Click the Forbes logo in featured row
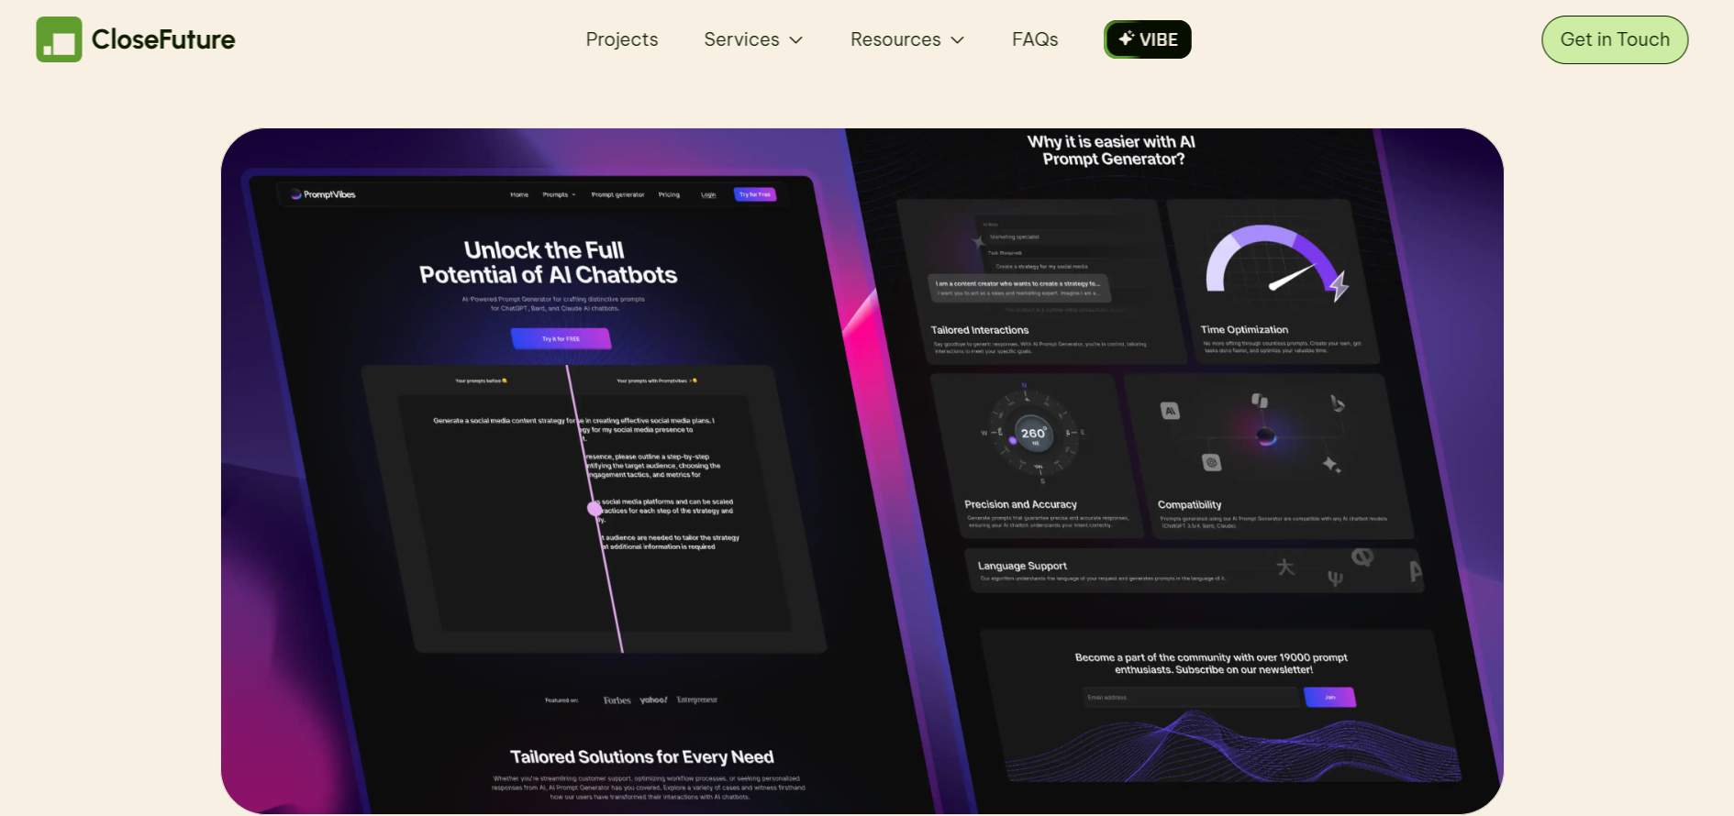 (617, 700)
